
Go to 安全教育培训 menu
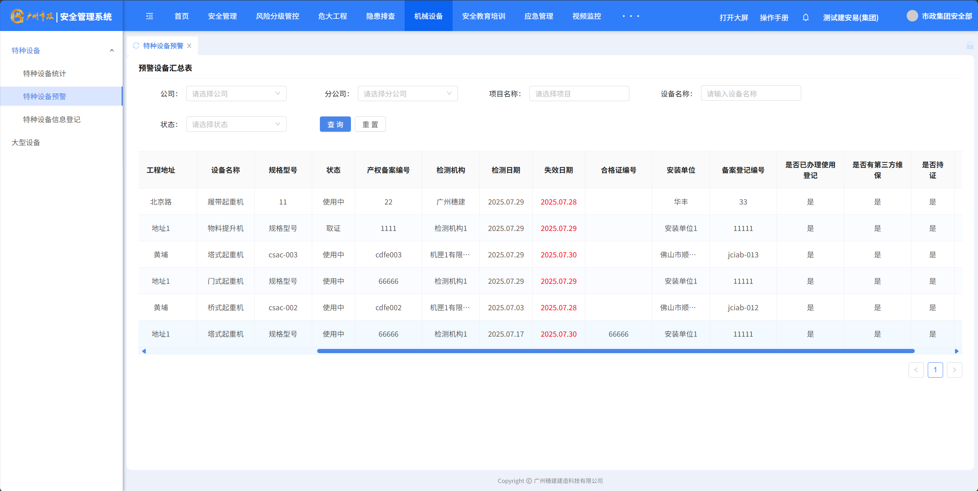pos(483,16)
